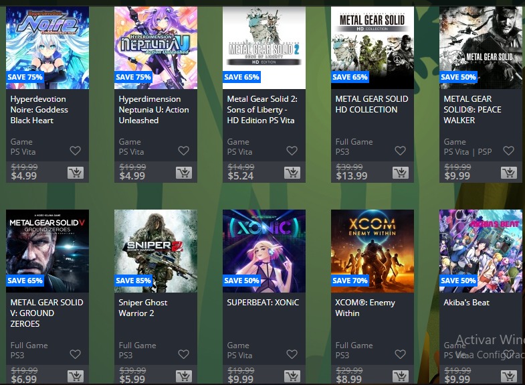Toggle wishlist heart for Hyperdevotion Noire
Viewport: 525px width, 385px height.
tap(76, 151)
